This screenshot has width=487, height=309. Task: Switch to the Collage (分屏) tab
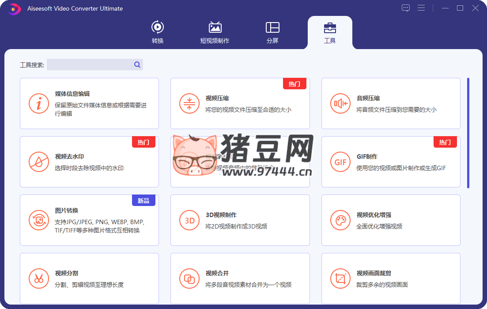[x=272, y=32]
